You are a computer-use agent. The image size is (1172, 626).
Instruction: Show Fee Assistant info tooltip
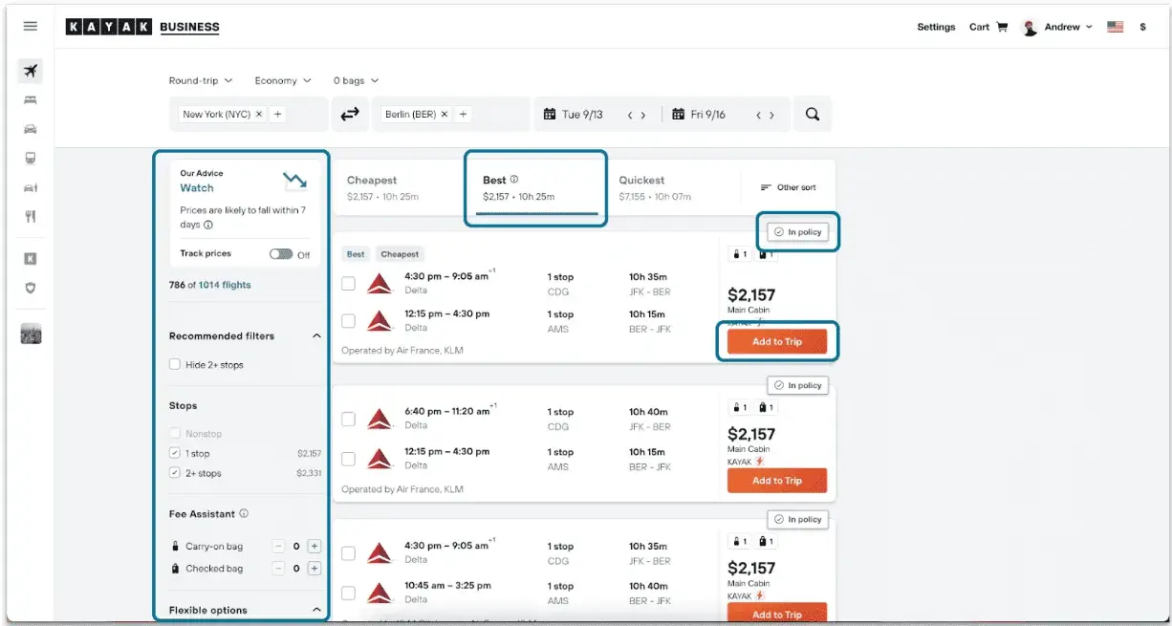click(x=244, y=514)
